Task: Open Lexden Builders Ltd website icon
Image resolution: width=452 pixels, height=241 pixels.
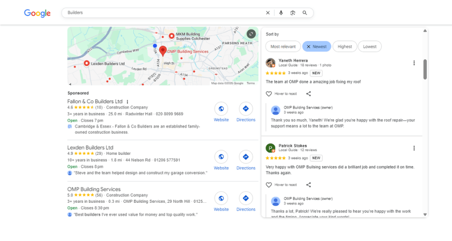Action: point(221,157)
